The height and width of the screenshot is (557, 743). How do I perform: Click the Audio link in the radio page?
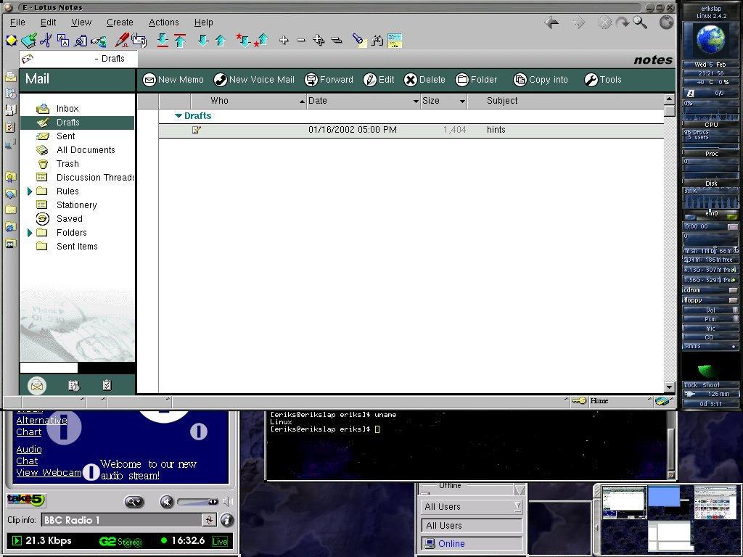click(x=29, y=449)
